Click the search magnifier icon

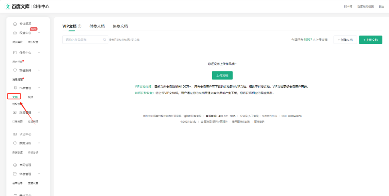(104, 40)
